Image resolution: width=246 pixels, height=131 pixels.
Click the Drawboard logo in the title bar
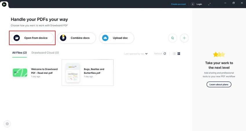[4, 4]
